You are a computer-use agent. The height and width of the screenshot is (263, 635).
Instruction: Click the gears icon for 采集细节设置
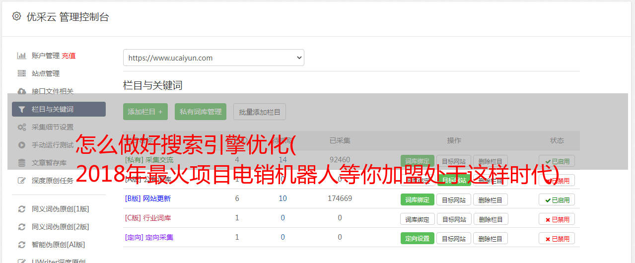pyautogui.click(x=21, y=127)
